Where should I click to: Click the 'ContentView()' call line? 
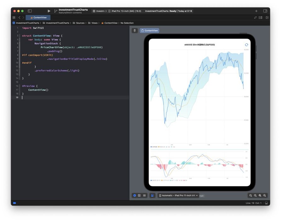click(38, 90)
